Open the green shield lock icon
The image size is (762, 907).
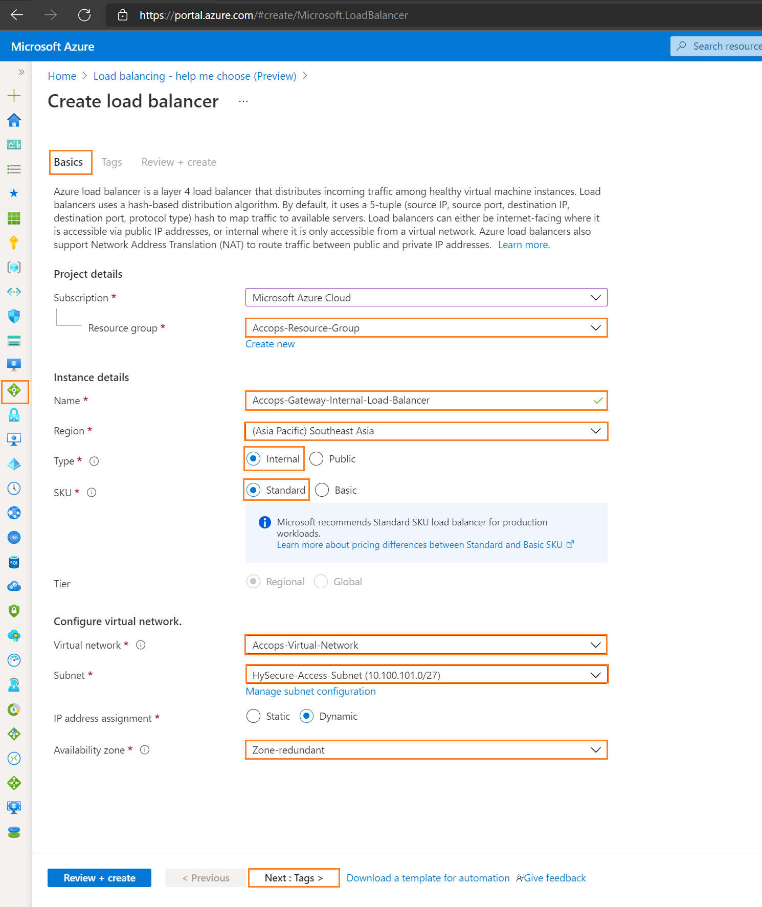click(14, 610)
